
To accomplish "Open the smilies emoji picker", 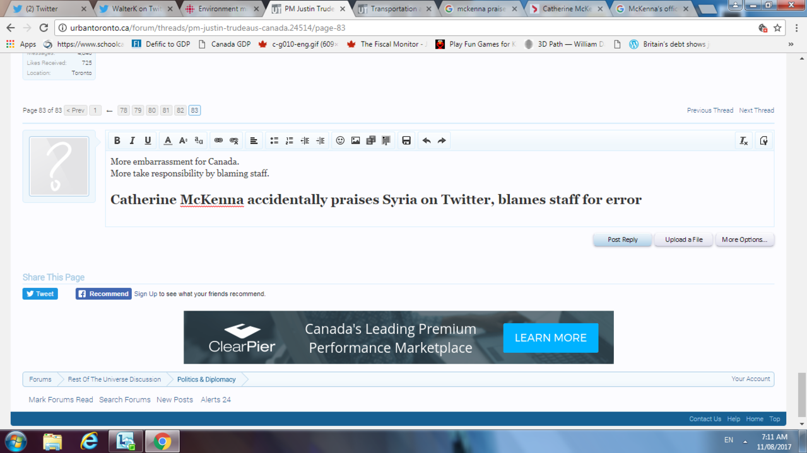I will (x=340, y=140).
